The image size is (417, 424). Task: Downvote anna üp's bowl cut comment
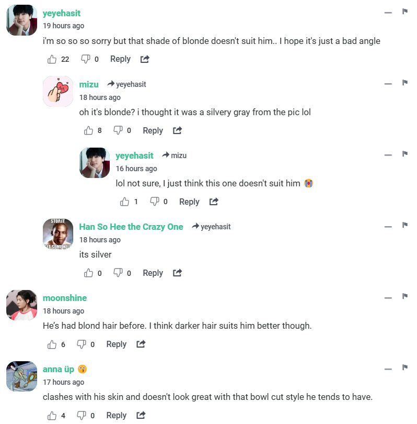(82, 415)
